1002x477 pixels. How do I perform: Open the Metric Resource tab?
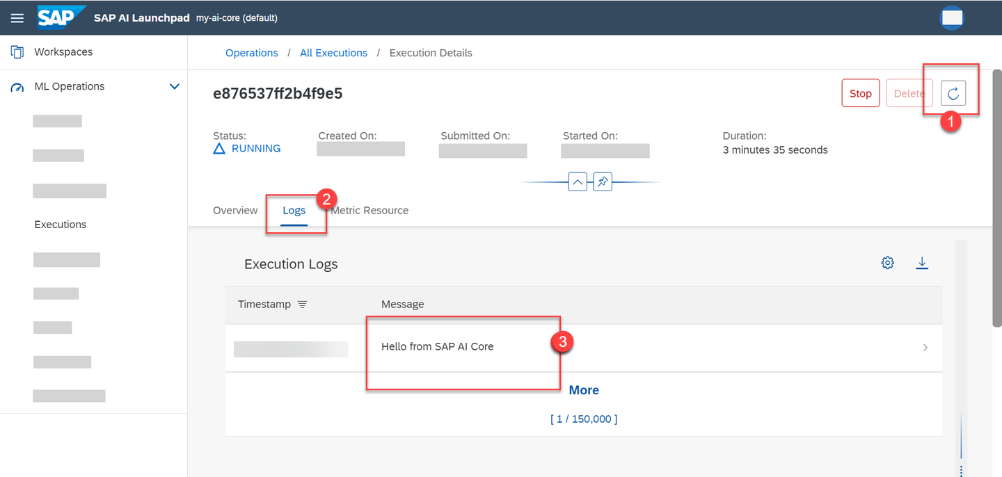click(369, 211)
